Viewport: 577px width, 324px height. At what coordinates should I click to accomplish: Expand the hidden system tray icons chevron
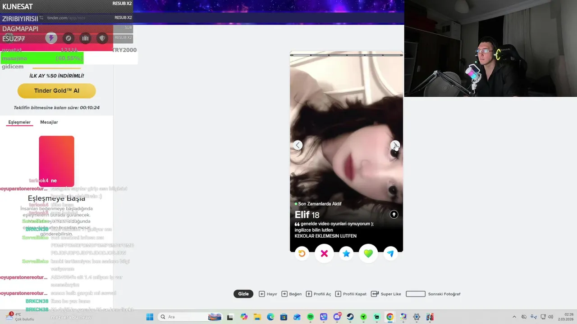514,317
